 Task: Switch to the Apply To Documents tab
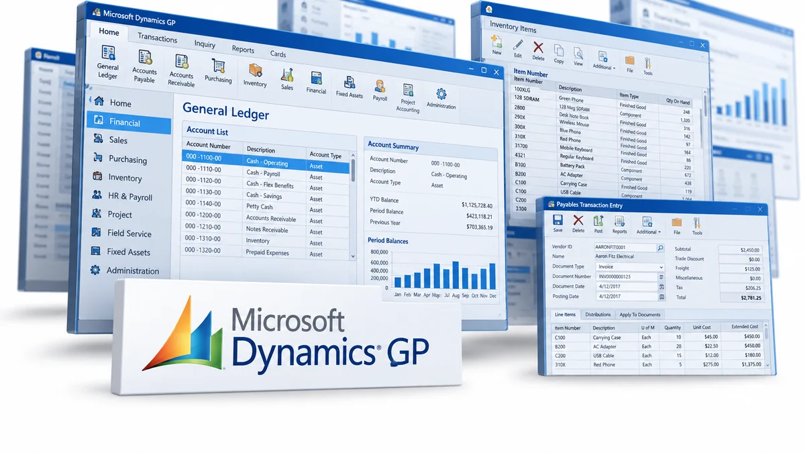(x=640, y=314)
